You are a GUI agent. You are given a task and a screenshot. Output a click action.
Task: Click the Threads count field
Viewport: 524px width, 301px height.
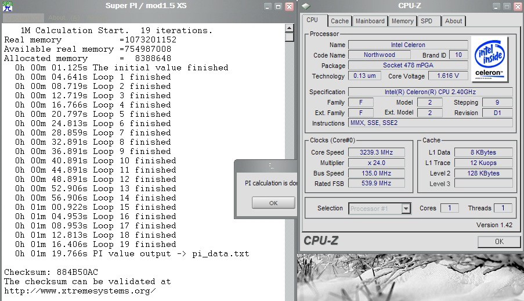503,208
